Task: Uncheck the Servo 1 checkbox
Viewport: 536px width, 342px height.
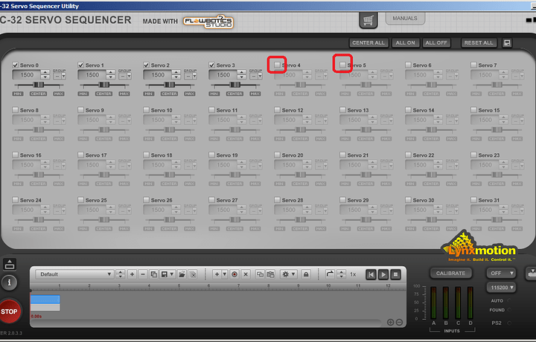Action: pos(80,65)
